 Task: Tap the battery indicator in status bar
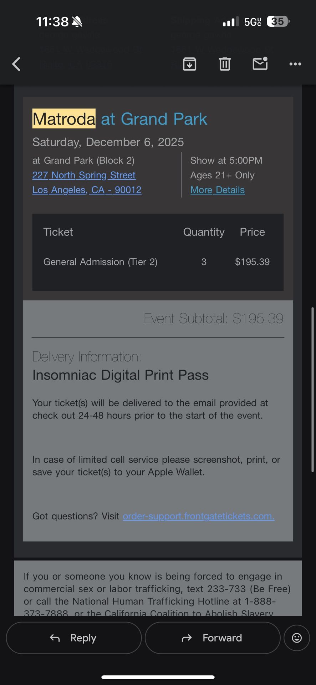click(278, 22)
